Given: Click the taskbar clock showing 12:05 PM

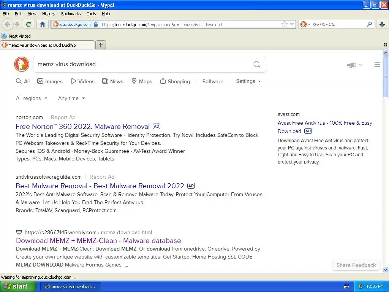Looking at the screenshot, I should tap(375, 286).
